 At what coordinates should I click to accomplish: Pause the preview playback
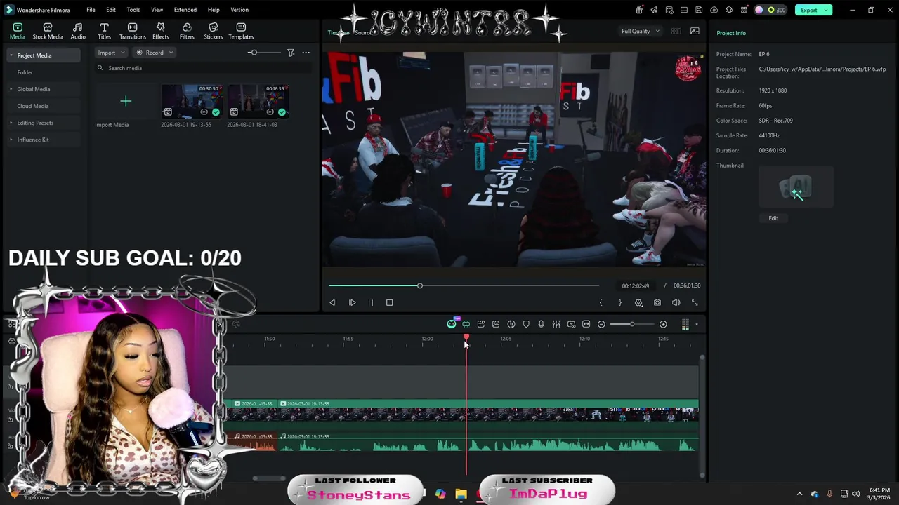coord(371,302)
